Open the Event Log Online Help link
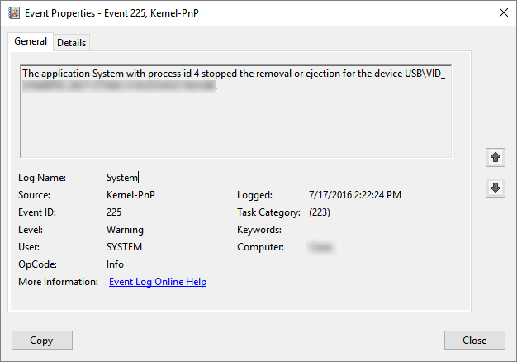 pyautogui.click(x=158, y=282)
